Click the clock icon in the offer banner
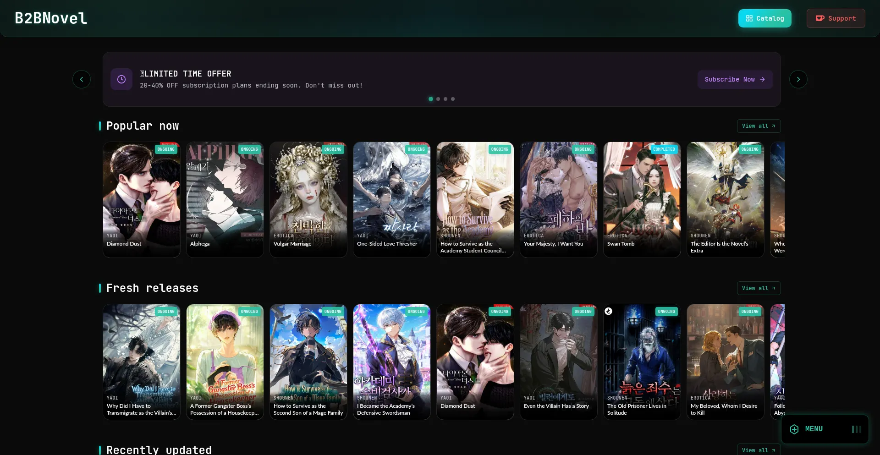The height and width of the screenshot is (455, 880). (121, 79)
